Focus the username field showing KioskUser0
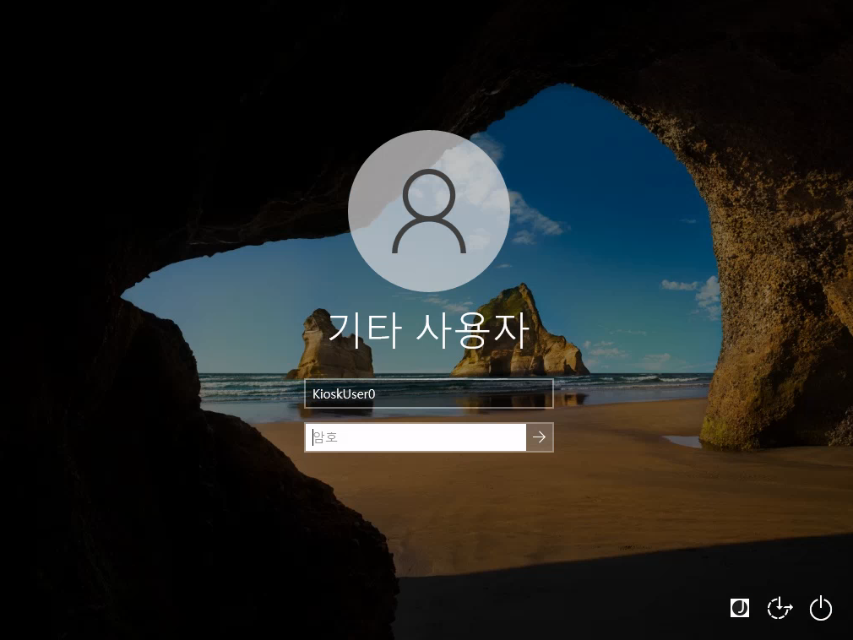The image size is (853, 640). [x=429, y=393]
